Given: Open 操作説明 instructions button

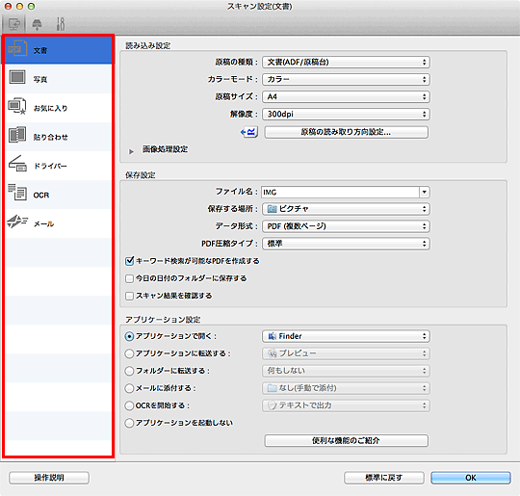Looking at the screenshot, I should (x=49, y=478).
